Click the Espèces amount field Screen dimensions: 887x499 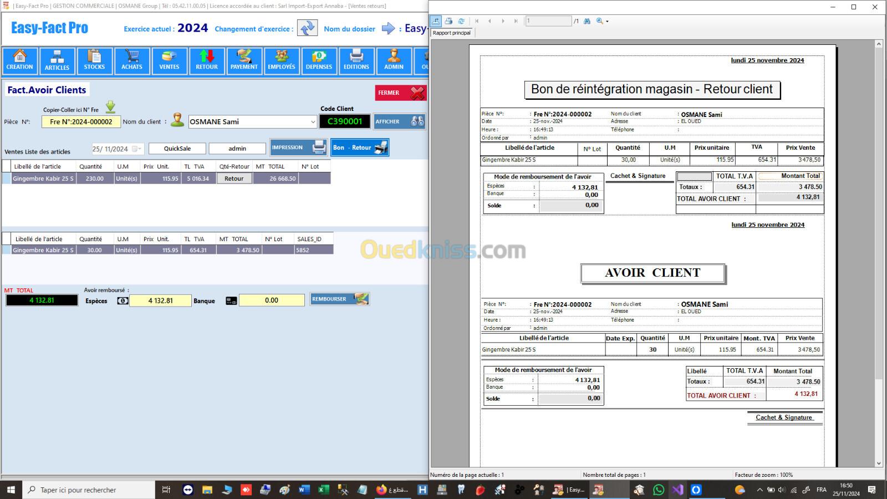[161, 301]
